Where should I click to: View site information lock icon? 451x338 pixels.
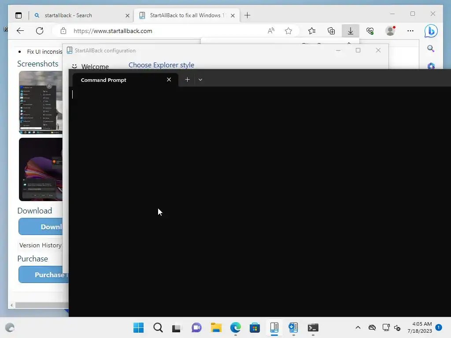pos(63,31)
